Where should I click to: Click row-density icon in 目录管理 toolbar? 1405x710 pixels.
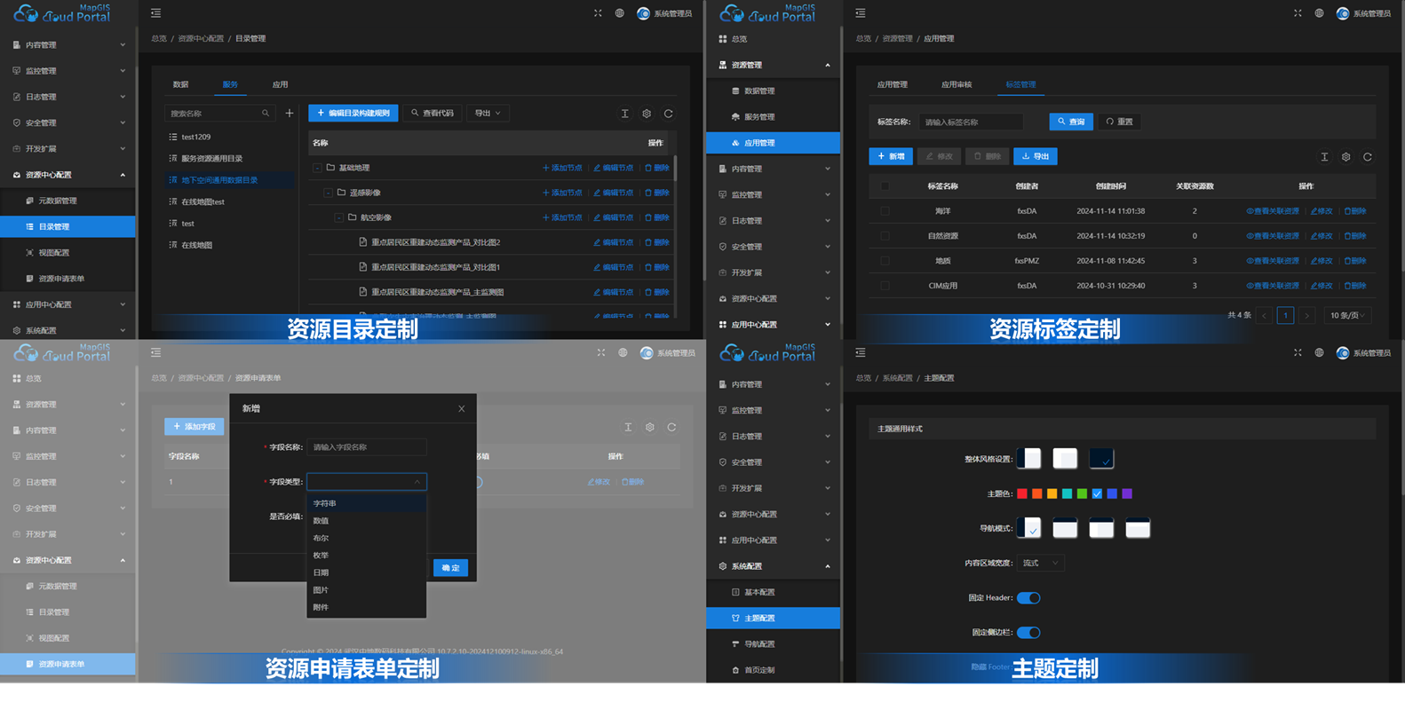pyautogui.click(x=624, y=114)
